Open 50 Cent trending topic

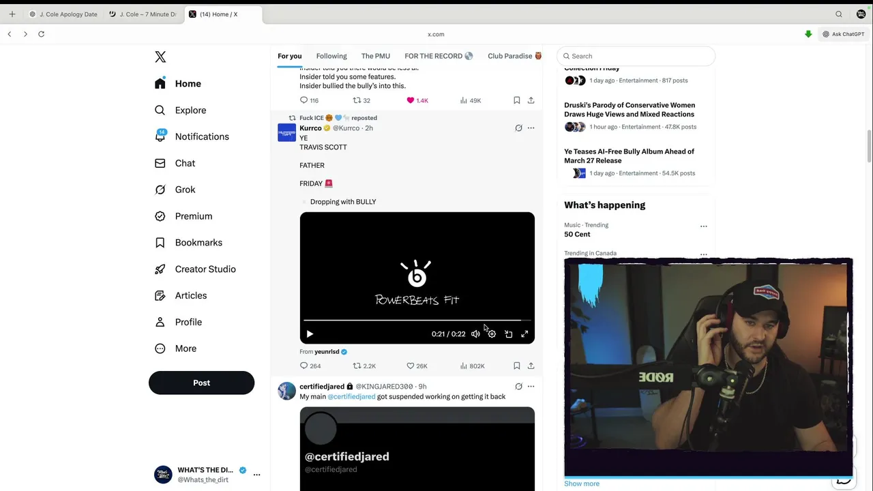577,235
